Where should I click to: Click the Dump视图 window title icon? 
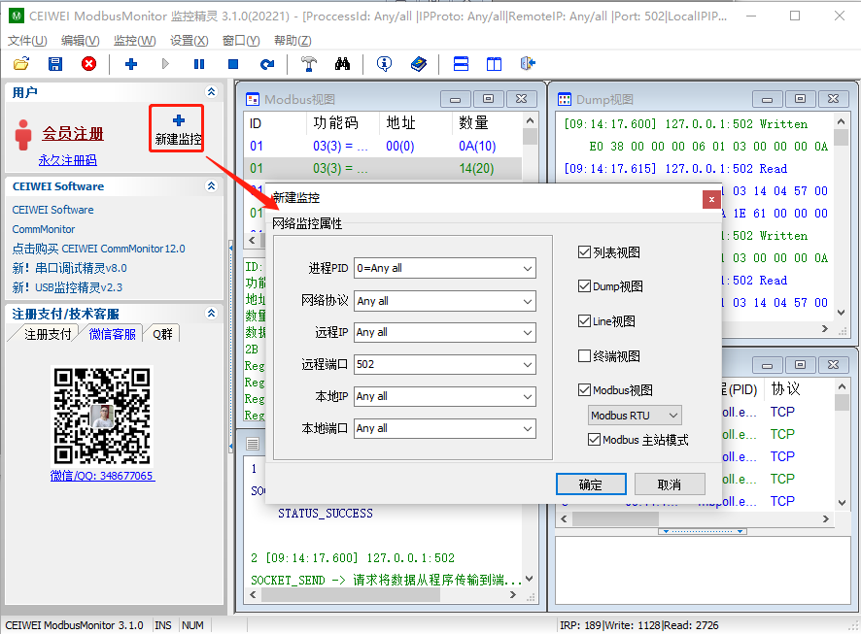coord(565,99)
